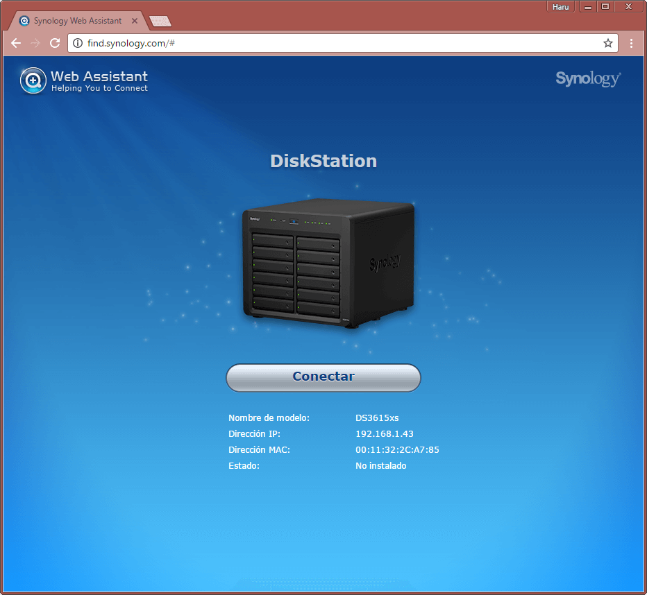This screenshot has width=647, height=595.
Task: View site information icon in address bar
Action: pyautogui.click(x=78, y=43)
